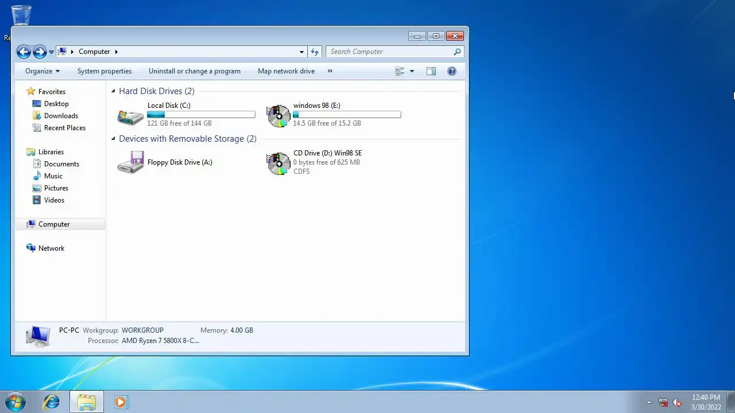Close the Computer window
Image resolution: width=735 pixels, height=413 pixels.
455,36
